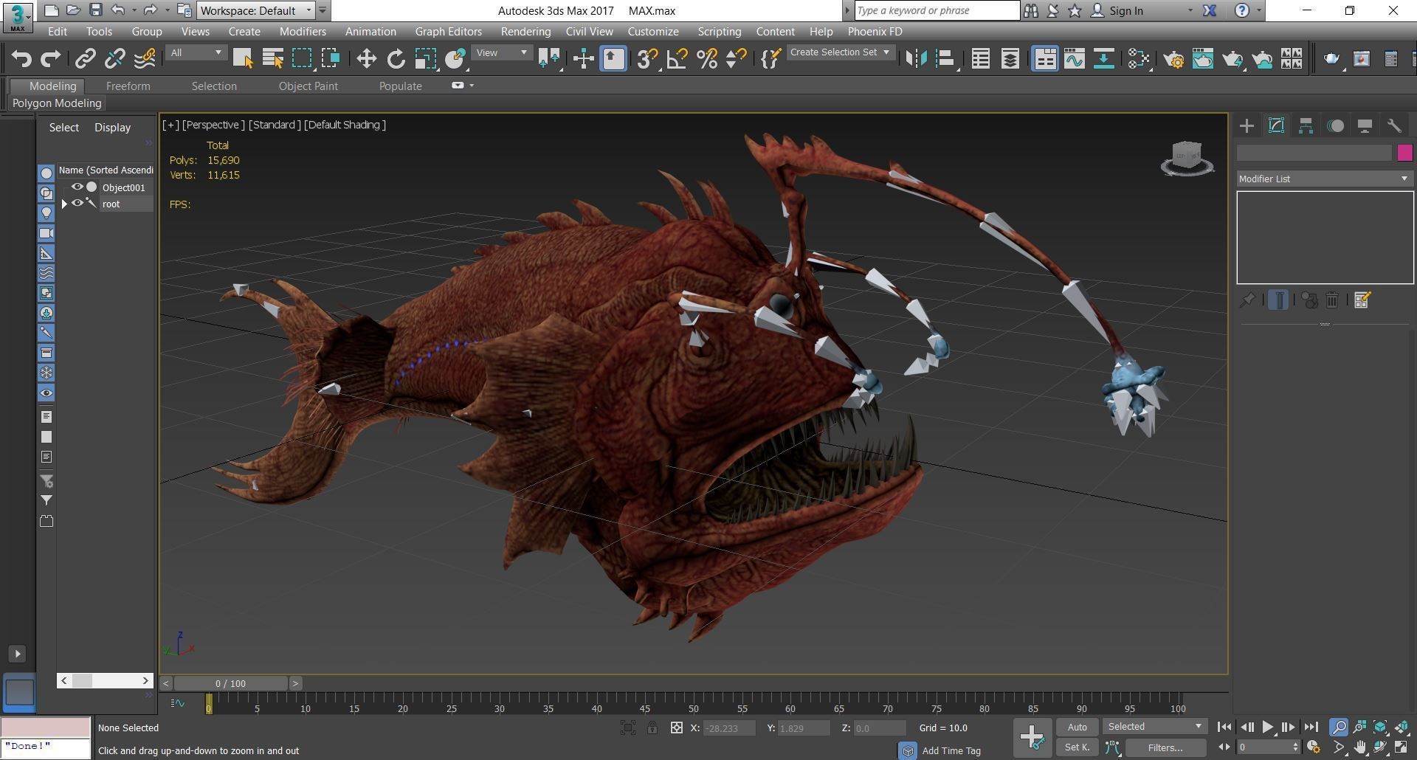Open the Rendering menu
Viewport: 1417px width, 760px height.
pyautogui.click(x=525, y=32)
